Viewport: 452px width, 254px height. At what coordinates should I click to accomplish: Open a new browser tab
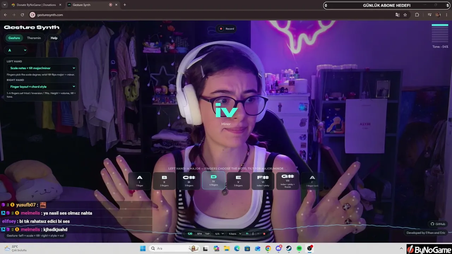tap(125, 5)
